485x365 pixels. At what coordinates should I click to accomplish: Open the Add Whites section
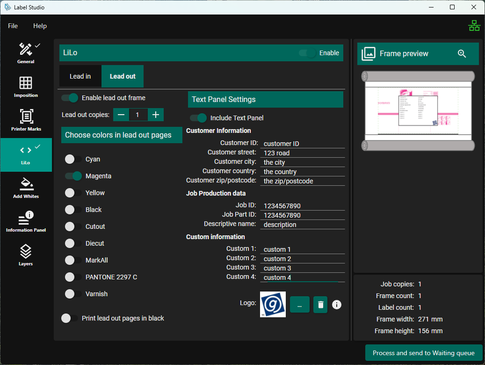click(x=26, y=188)
